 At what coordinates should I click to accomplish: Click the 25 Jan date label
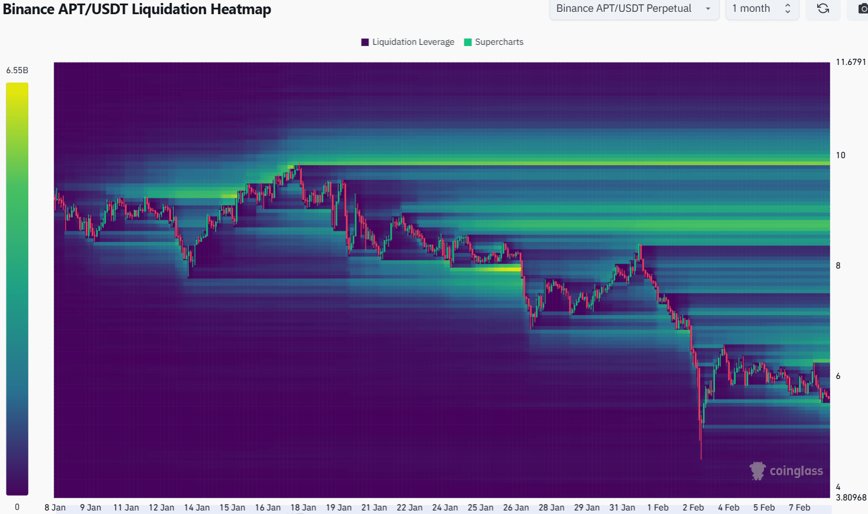click(x=480, y=508)
